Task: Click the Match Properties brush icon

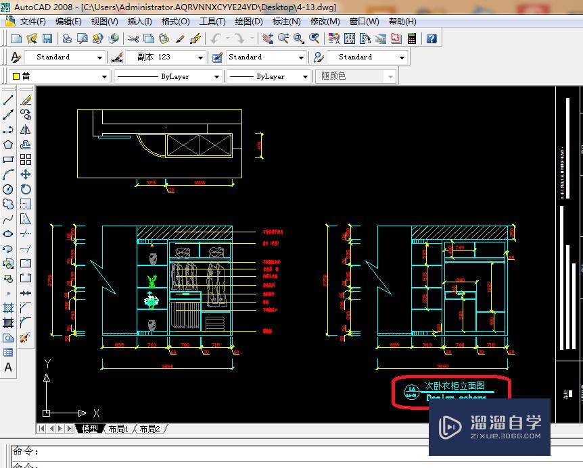Action: tap(180, 38)
